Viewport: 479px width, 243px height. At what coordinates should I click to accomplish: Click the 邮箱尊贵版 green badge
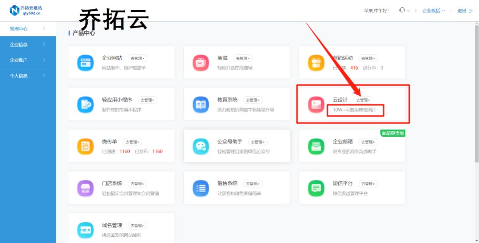(x=393, y=133)
